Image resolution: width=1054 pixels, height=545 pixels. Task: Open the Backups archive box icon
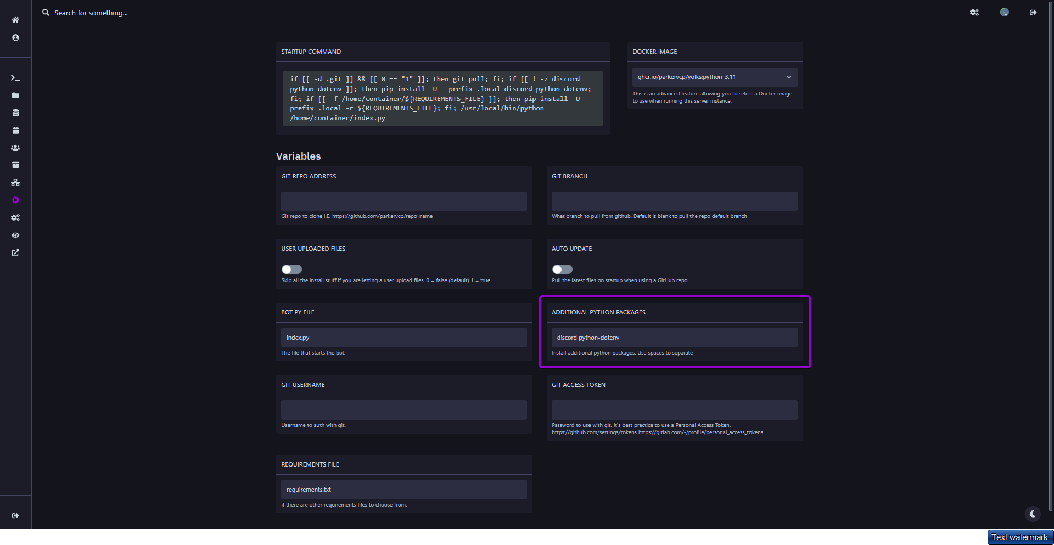pyautogui.click(x=15, y=165)
